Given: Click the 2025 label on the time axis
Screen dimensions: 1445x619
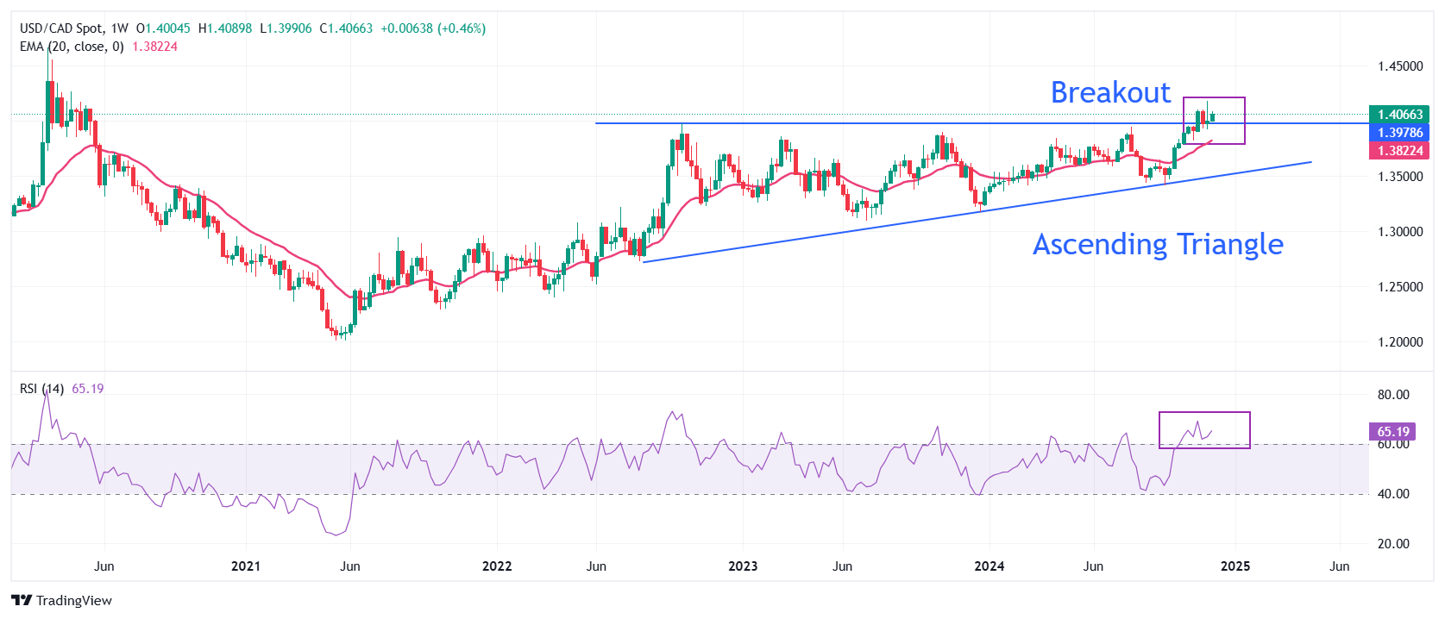Looking at the screenshot, I should pyautogui.click(x=1235, y=566).
